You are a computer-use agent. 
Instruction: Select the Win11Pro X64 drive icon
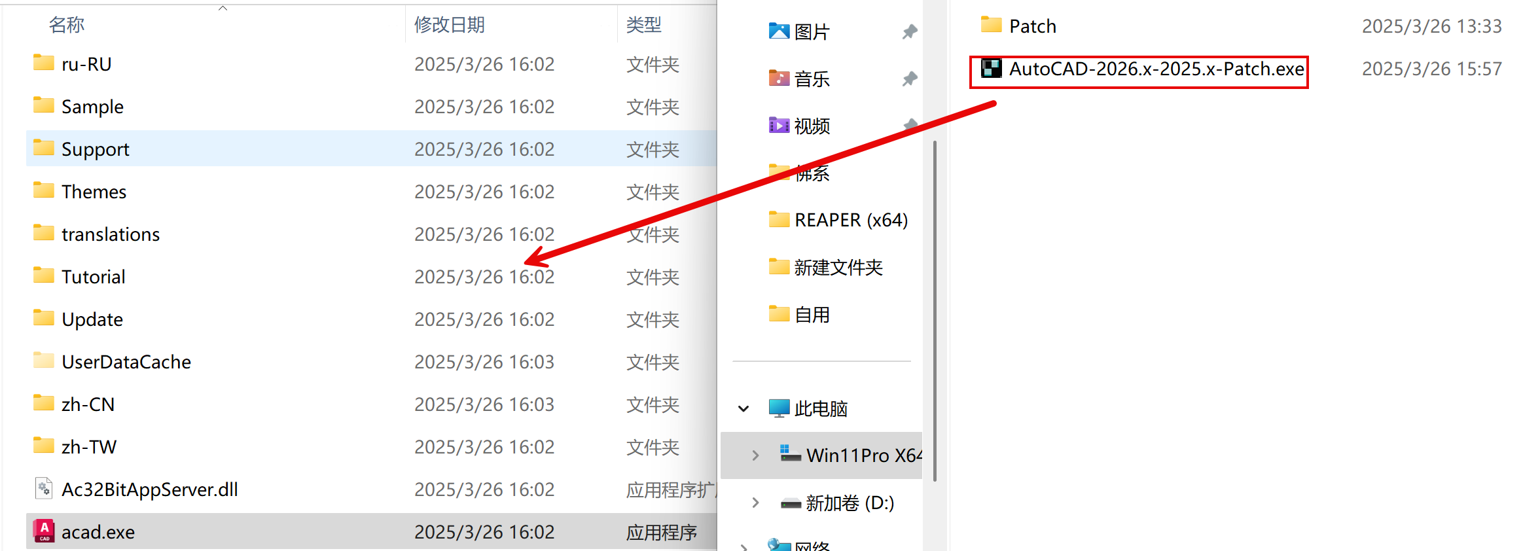791,455
